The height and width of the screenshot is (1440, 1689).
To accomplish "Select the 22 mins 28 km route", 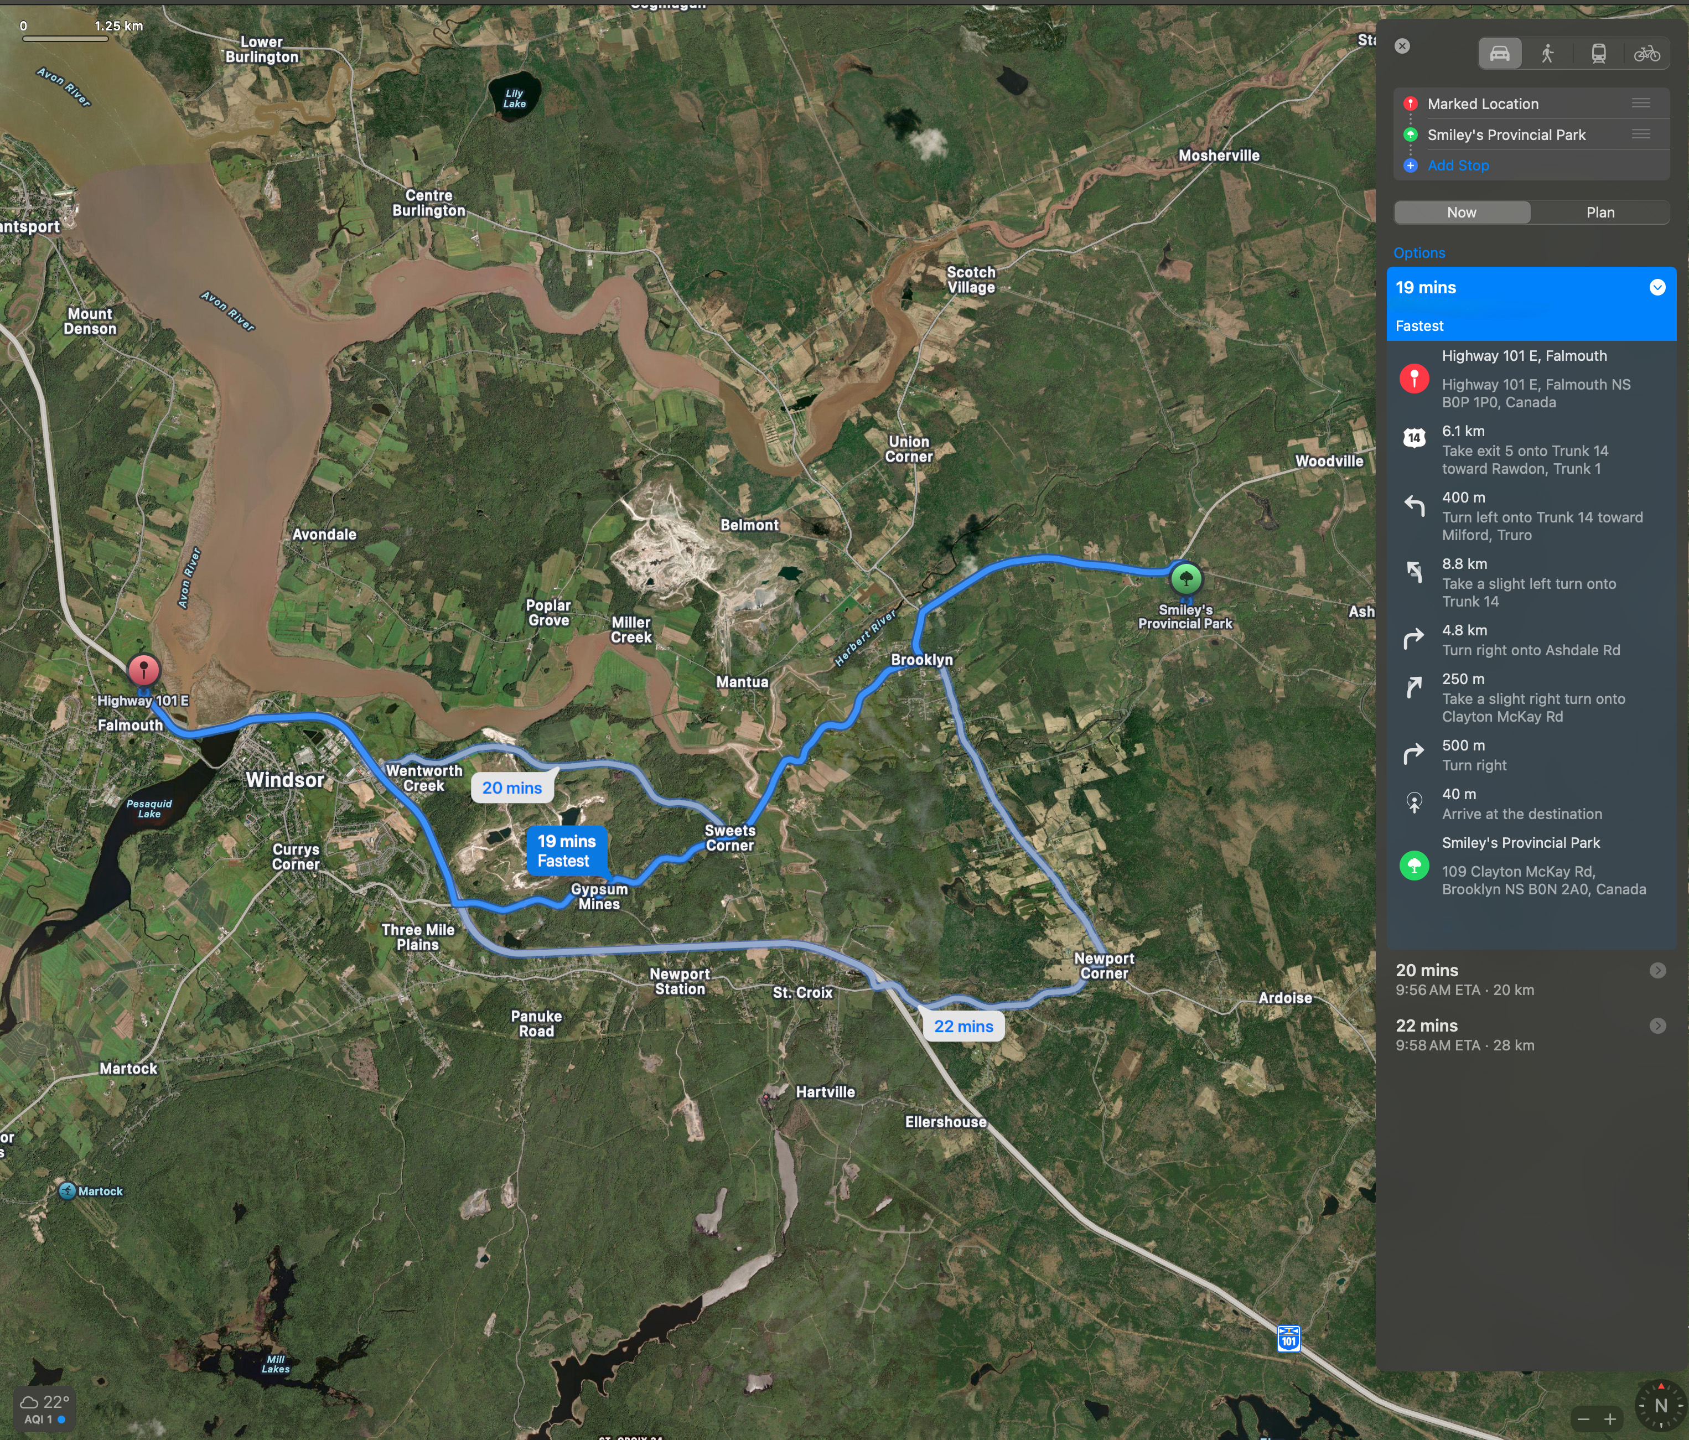I will coord(1531,1035).
